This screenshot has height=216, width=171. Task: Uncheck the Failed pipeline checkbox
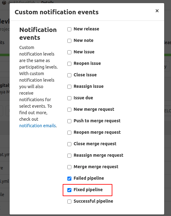[x=69, y=178]
